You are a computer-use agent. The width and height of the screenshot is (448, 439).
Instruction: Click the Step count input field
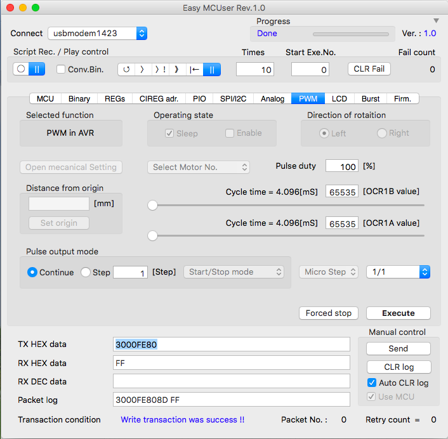130,272
